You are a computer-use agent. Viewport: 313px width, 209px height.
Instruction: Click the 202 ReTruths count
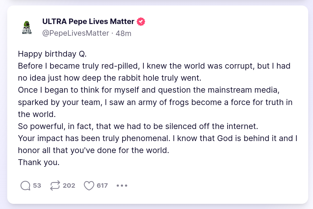click(69, 186)
